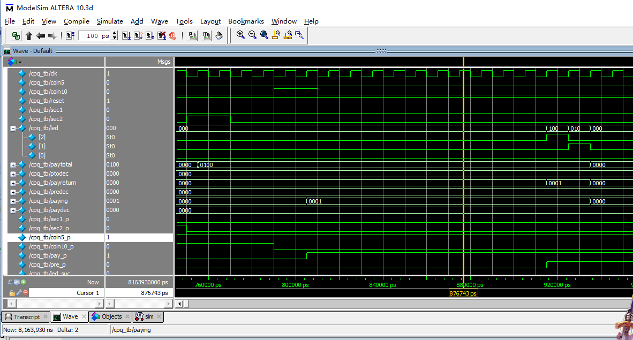Screen dimensions: 633x340
Task: Click the Zoom In magnifier icon
Action: pyautogui.click(x=240, y=35)
